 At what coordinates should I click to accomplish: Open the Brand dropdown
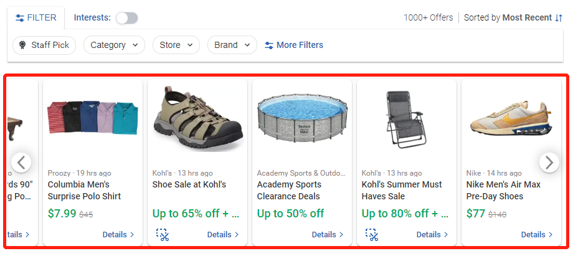coord(232,45)
